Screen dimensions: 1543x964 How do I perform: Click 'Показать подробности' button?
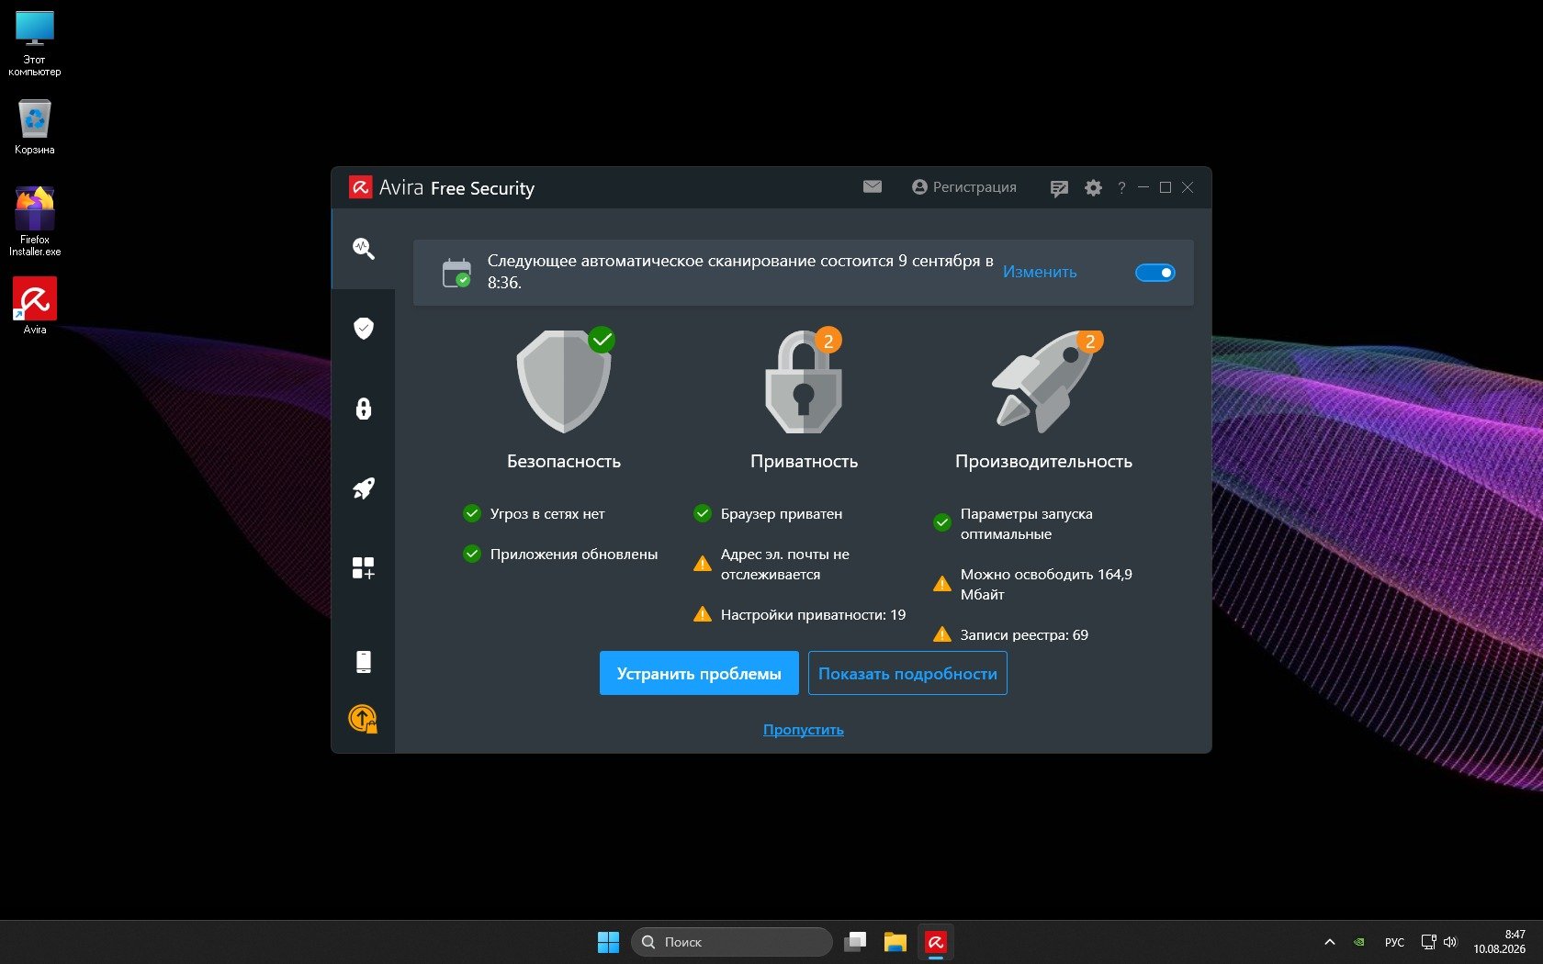click(x=907, y=673)
